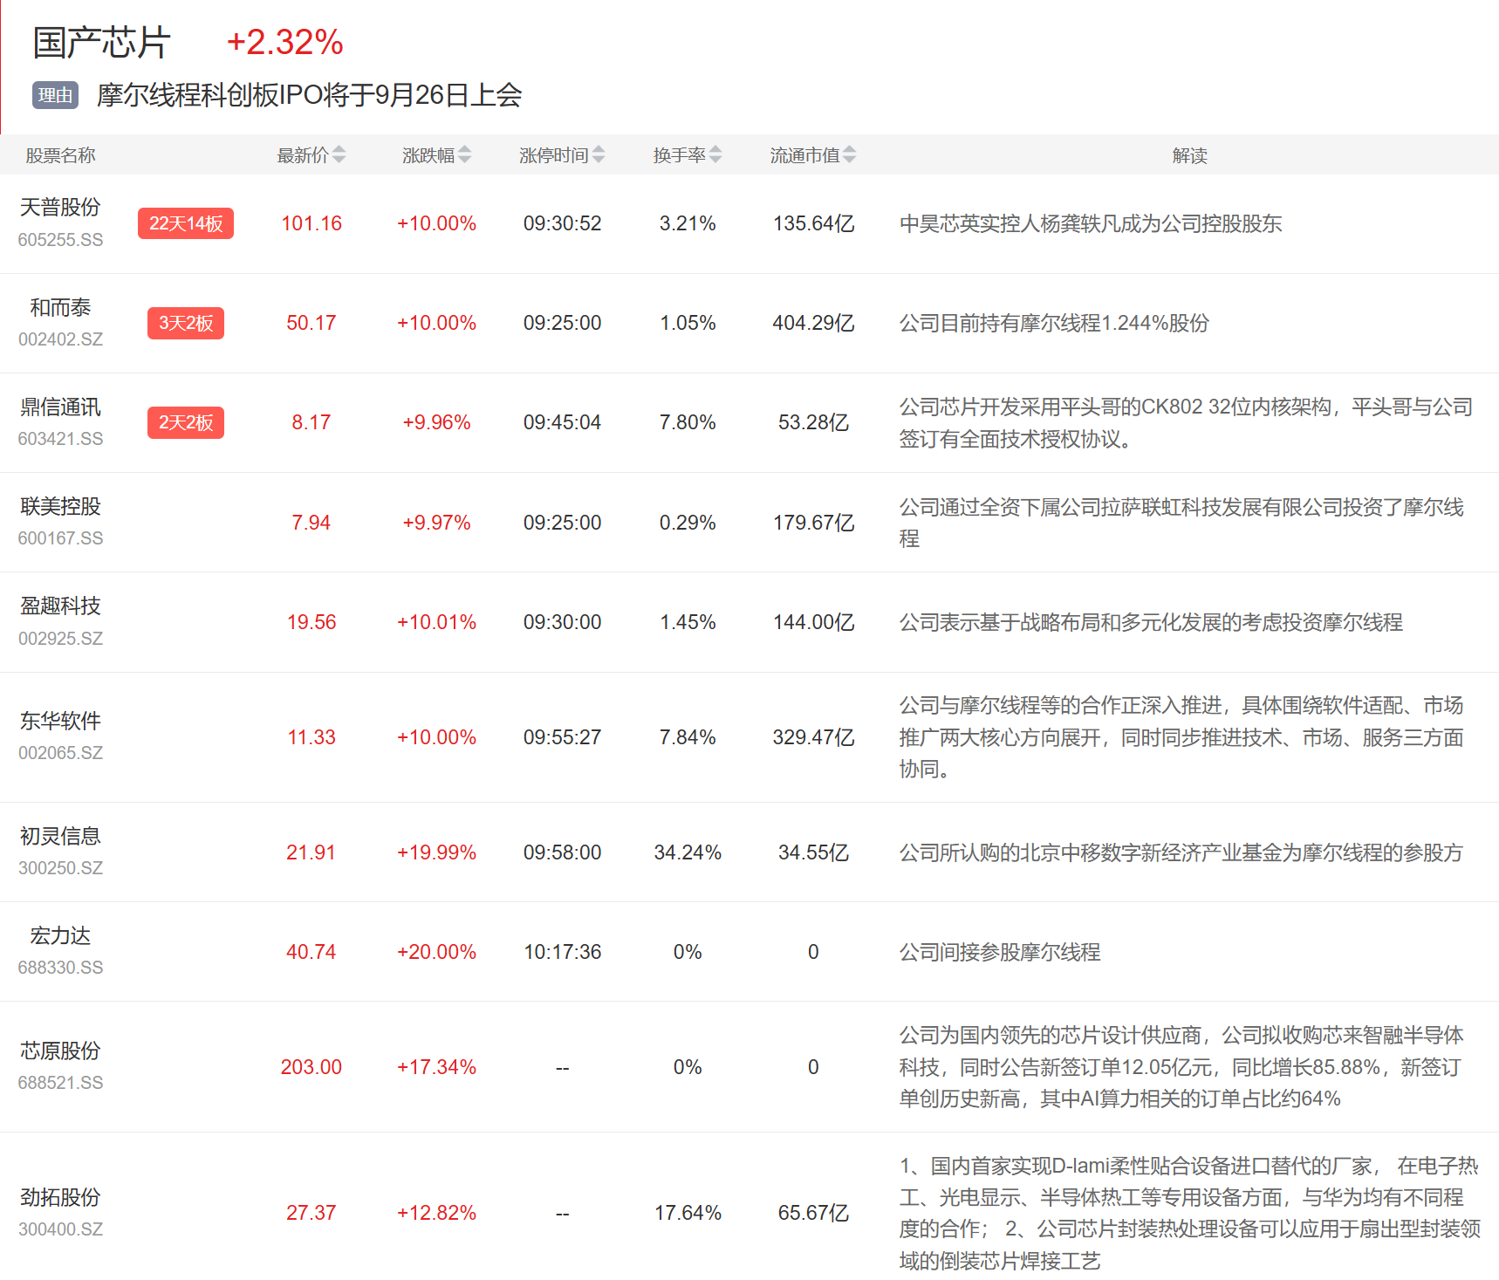Click the 解读 column header
1499x1280 pixels.
pos(1189,155)
